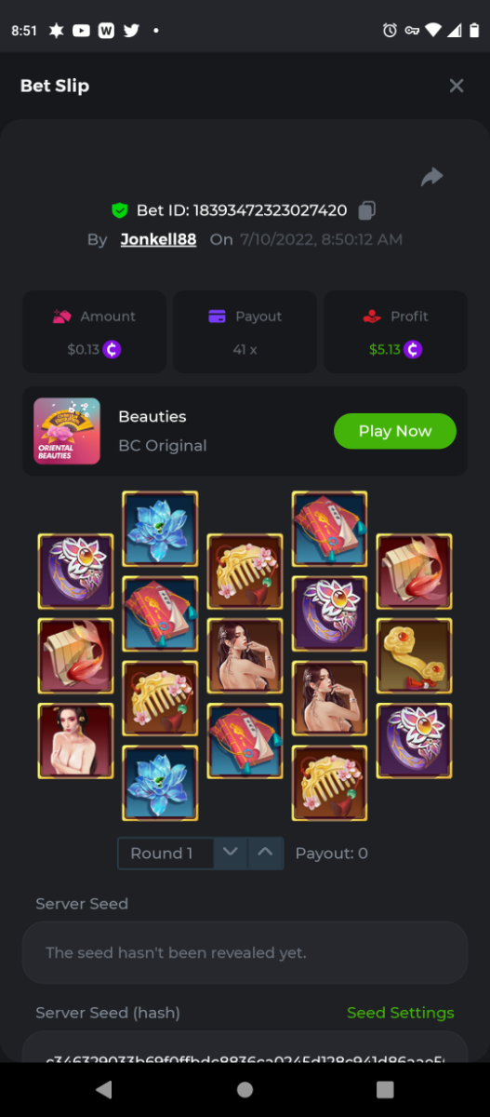490x1117 pixels.
Task: Open the Round 1 selector field
Action: click(166, 853)
